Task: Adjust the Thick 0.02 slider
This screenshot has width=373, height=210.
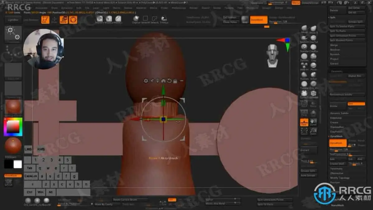Action: tap(309, 161)
